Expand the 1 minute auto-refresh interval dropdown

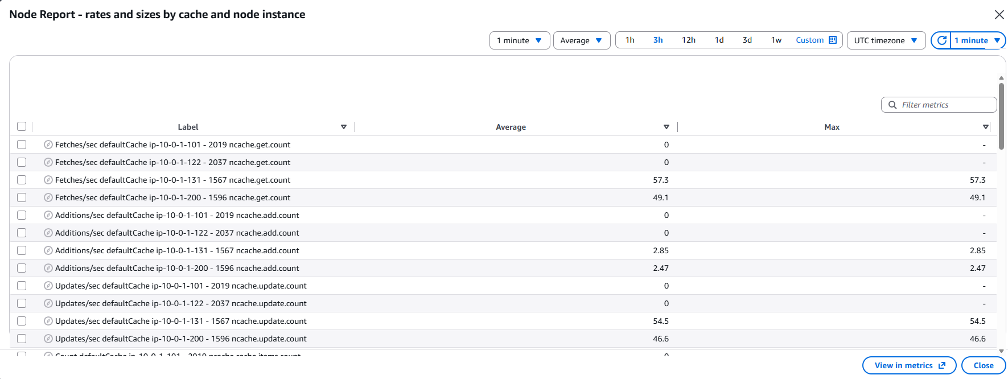(x=978, y=40)
